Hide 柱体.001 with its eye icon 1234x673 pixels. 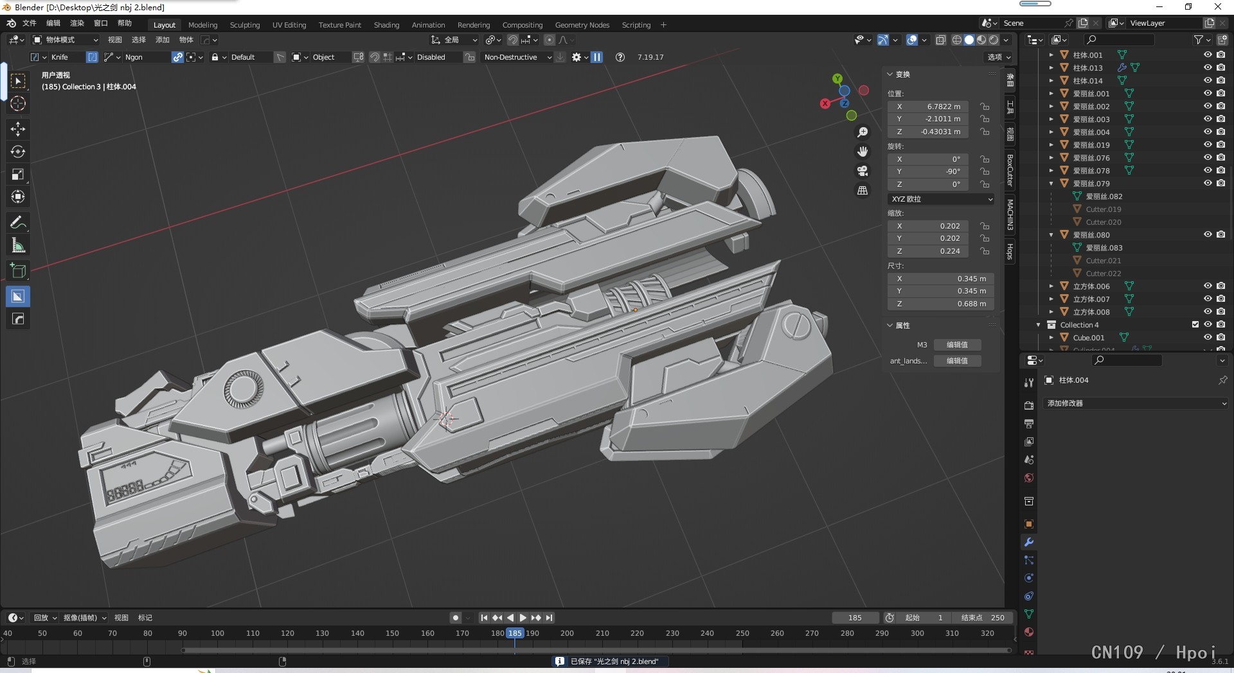click(1208, 55)
